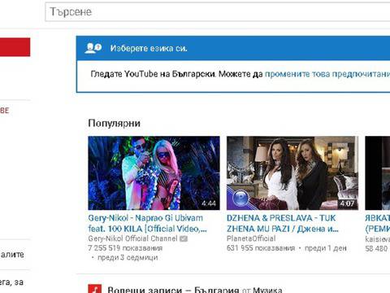The height and width of the screenshot is (293, 390).
Task: Click the 'DZHENA & PRESLAVA - TUK ZHENA MU PAZI' title
Action: coord(283,223)
